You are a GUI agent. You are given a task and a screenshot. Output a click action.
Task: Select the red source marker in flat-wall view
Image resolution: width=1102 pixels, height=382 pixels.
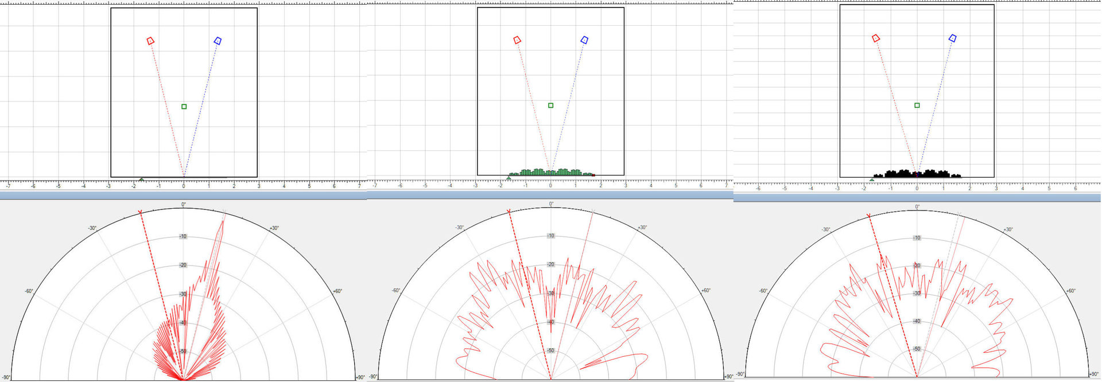point(150,41)
